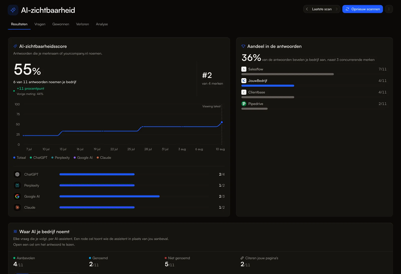Viewport: 401px width, 274px height.
Task: Click the Clientbase brand icon
Action: [x=244, y=92]
